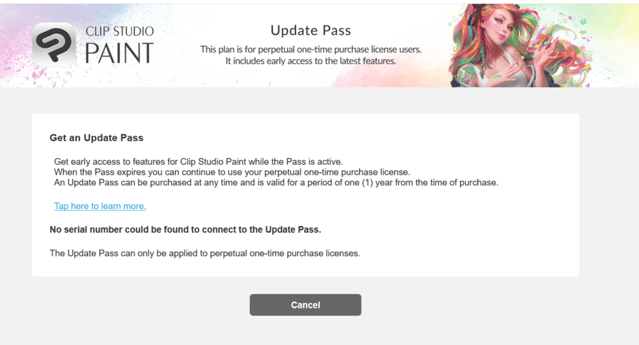Click the "It includes early access" banner line

pyautogui.click(x=310, y=61)
